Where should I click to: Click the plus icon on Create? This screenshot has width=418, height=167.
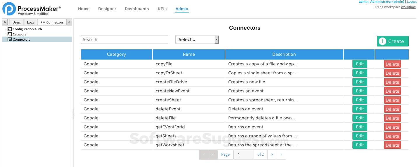[x=382, y=41]
